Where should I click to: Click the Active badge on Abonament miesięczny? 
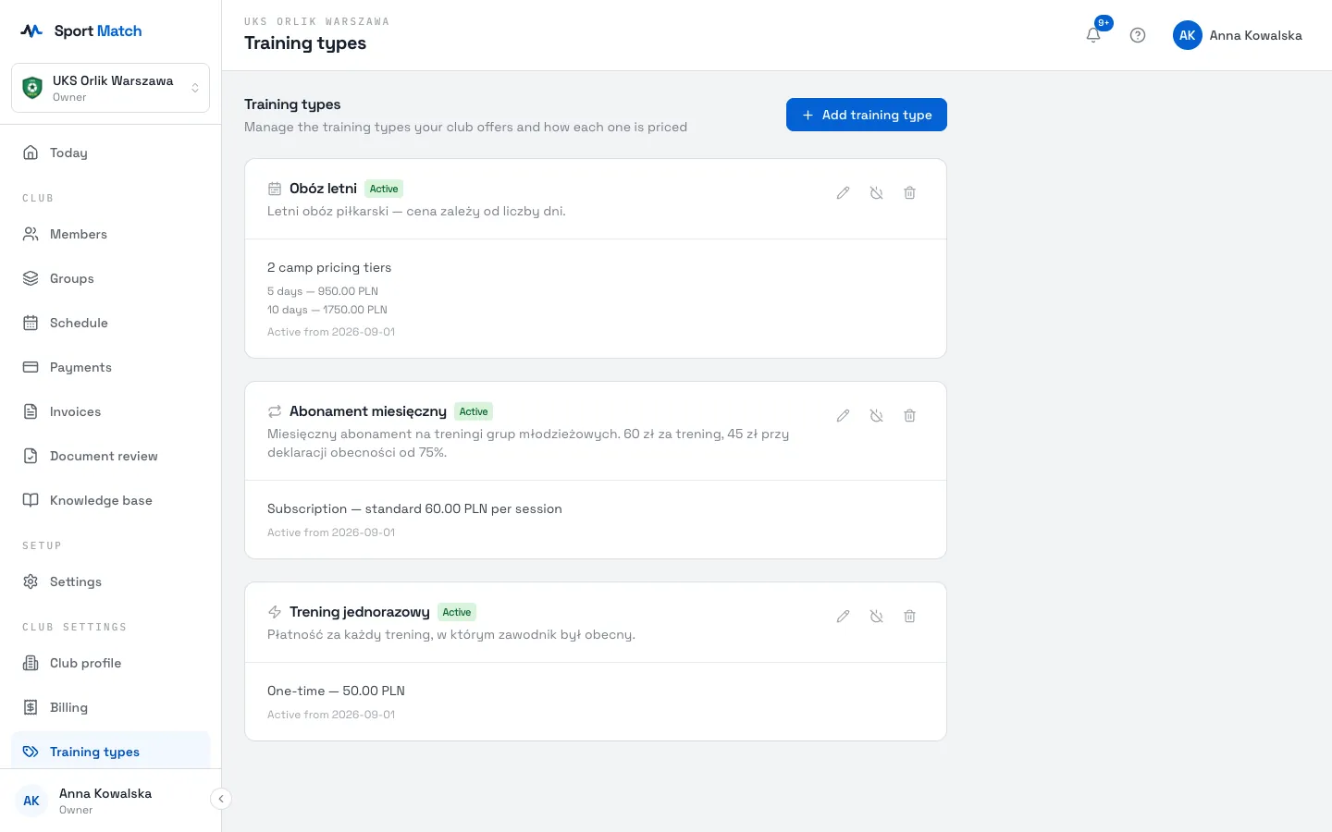[474, 411]
